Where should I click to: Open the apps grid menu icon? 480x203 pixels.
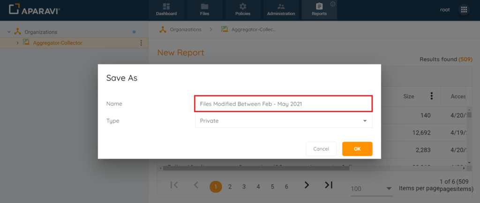464,10
